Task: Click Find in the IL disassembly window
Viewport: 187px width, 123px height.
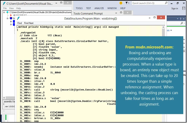Action: click(x=20, y=23)
